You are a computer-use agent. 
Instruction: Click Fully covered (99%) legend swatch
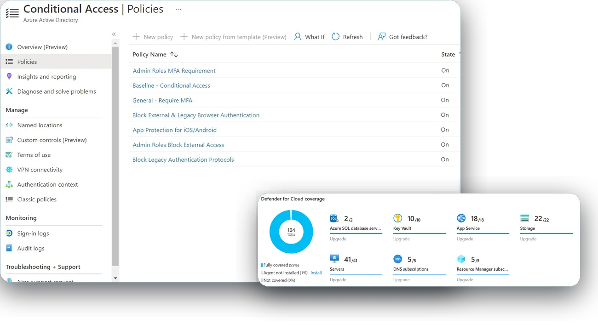[262, 265]
